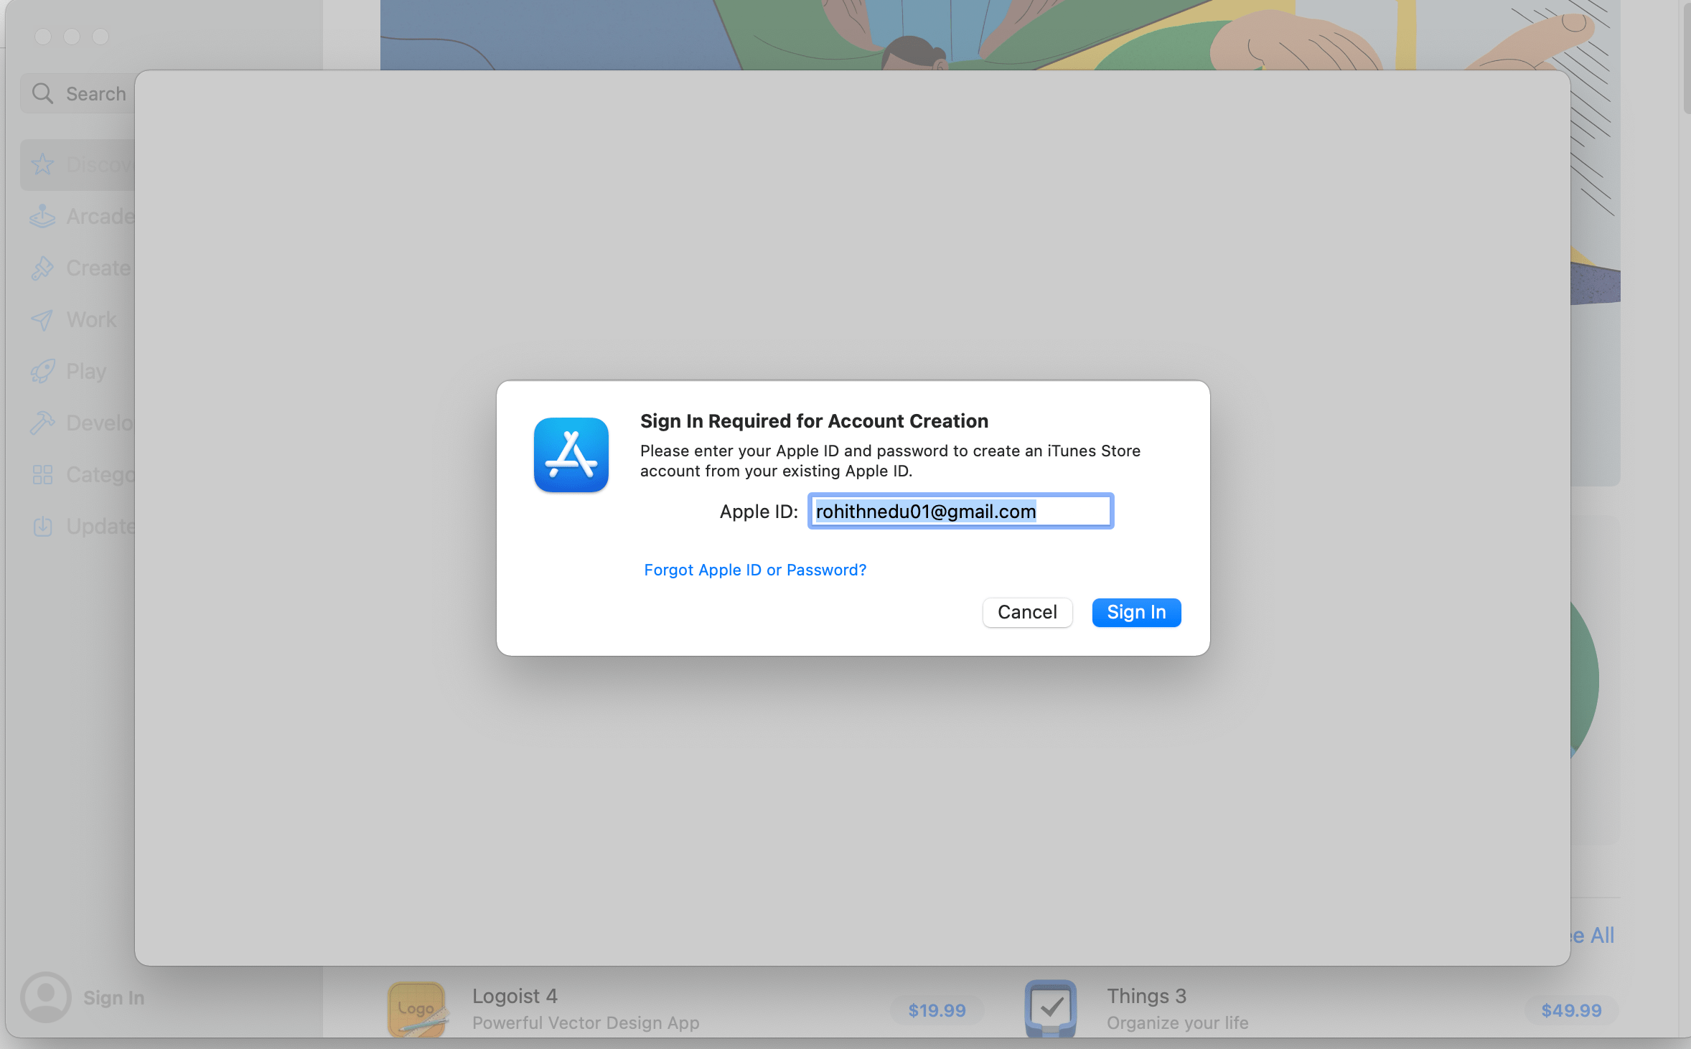Open Work via the paper plane icon
1691x1049 pixels.
42,319
